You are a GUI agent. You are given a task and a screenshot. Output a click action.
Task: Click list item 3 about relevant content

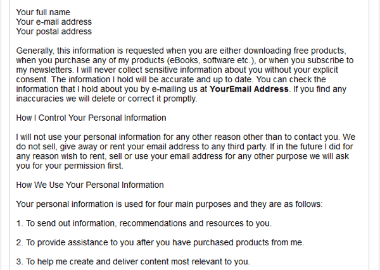133,262
